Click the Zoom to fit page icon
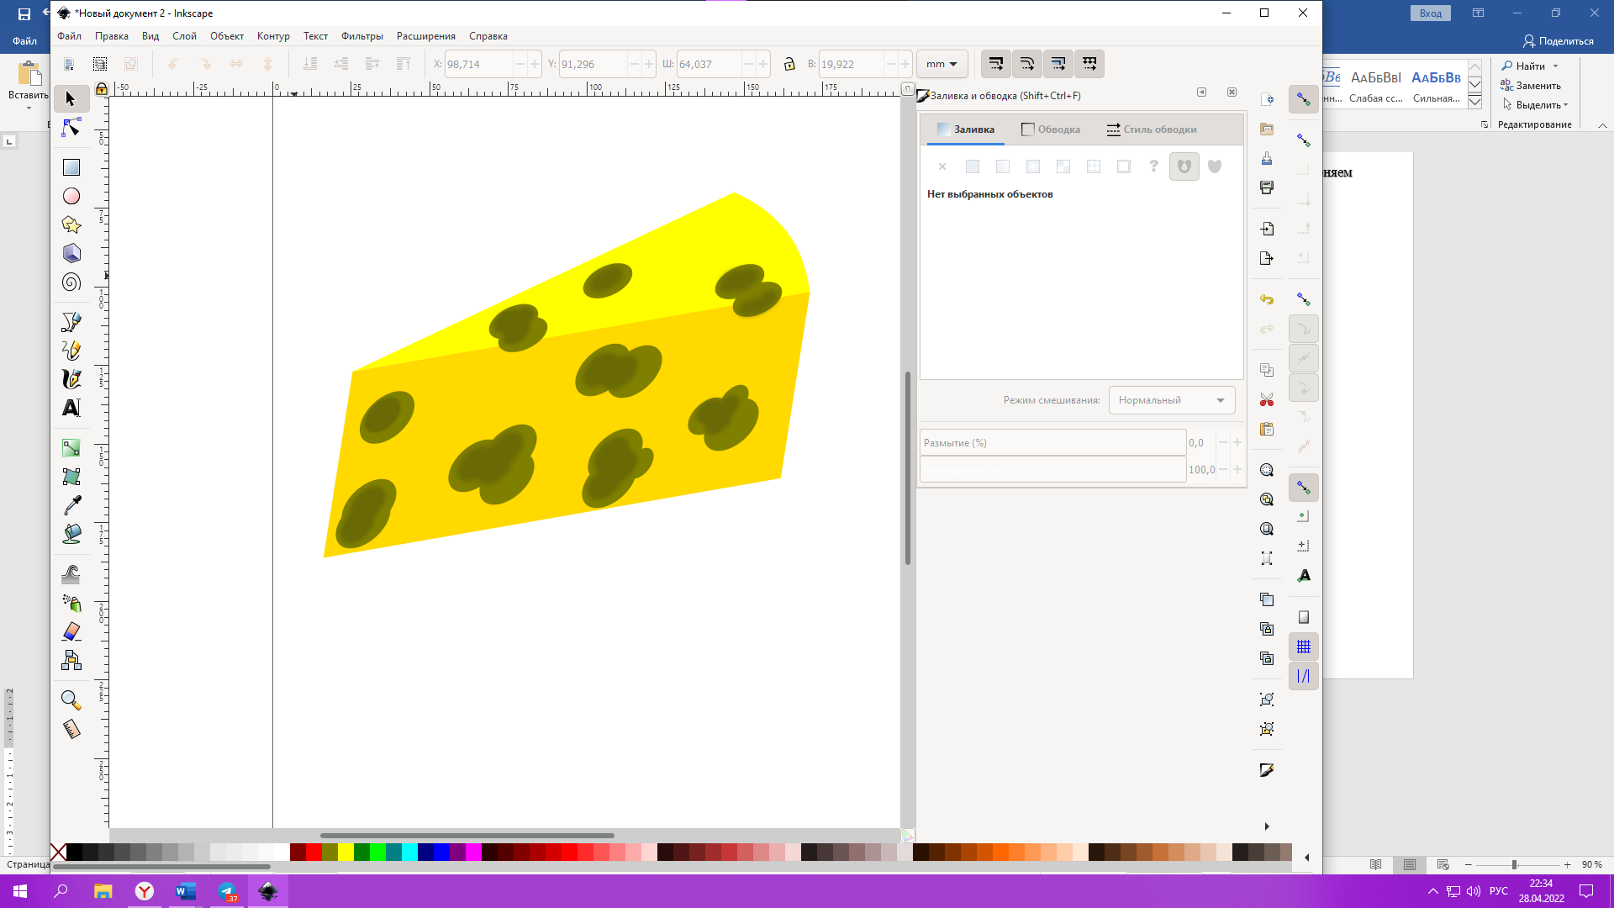Screen dimensions: 1614x908 coord(1267,529)
